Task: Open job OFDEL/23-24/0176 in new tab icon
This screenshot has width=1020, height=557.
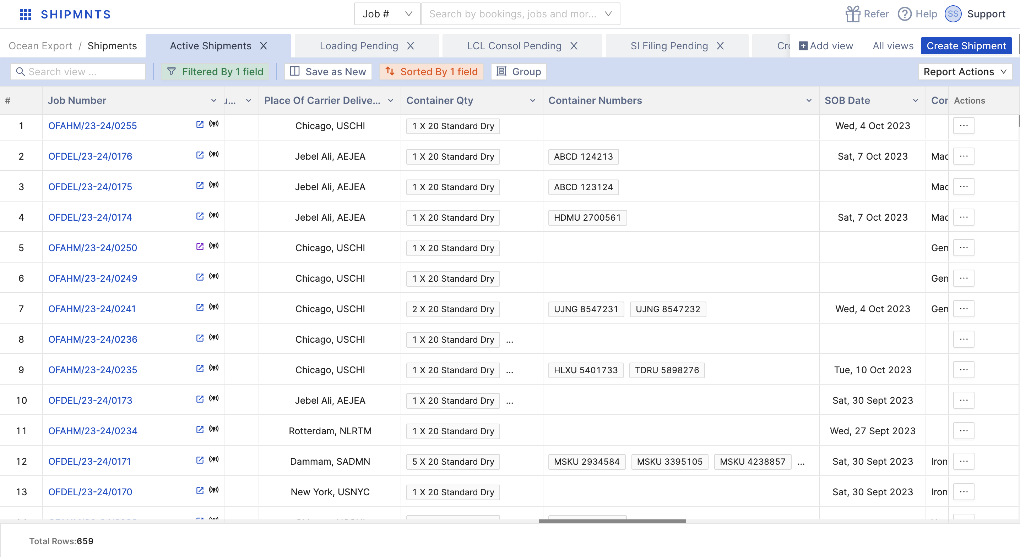Action: click(x=200, y=155)
